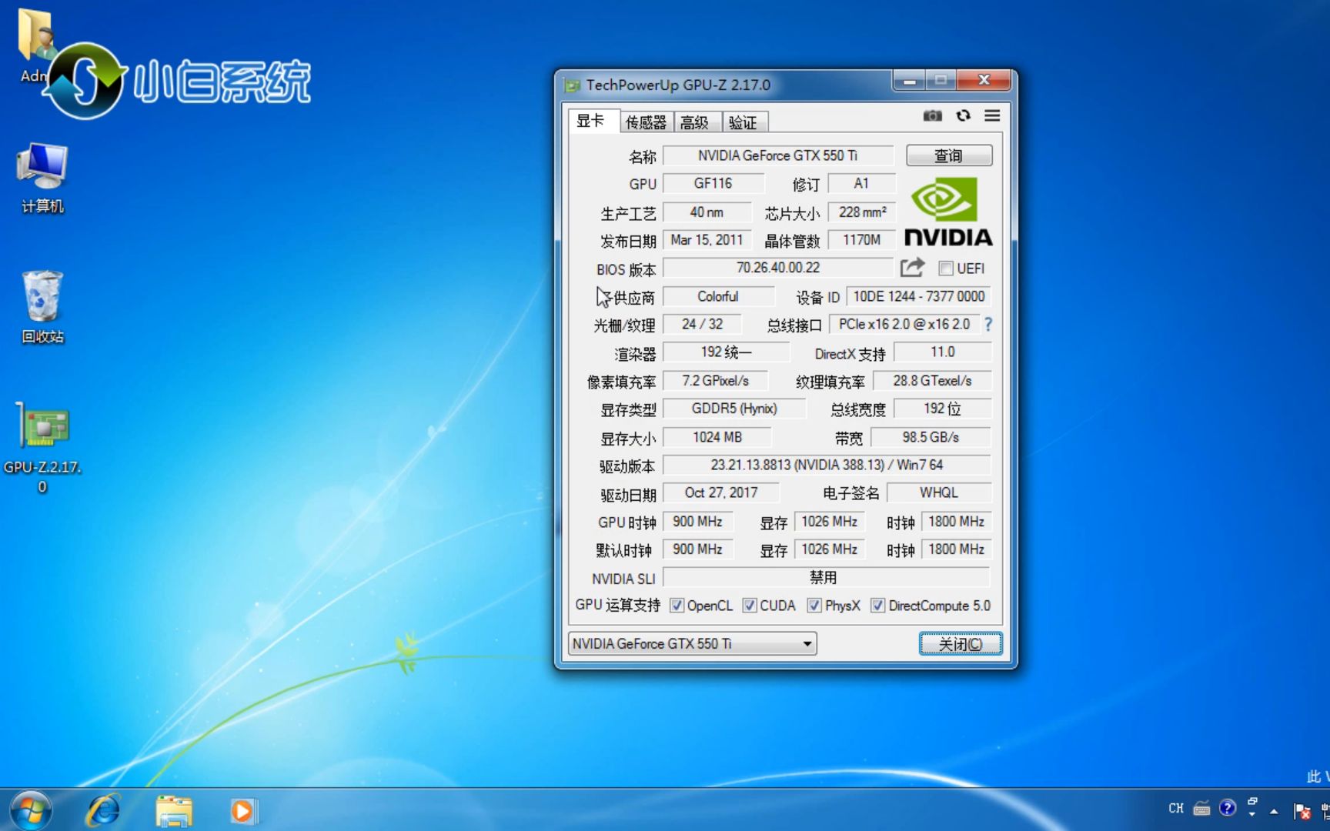Switch to the 传感器 tab
Image resolution: width=1330 pixels, height=831 pixels.
click(x=646, y=122)
